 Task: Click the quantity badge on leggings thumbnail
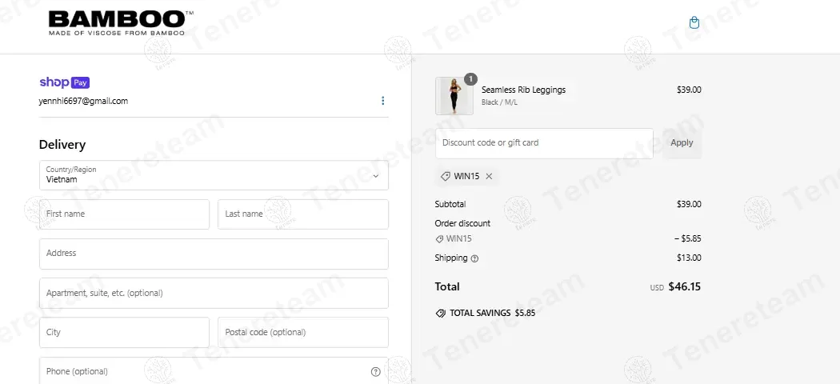point(470,79)
